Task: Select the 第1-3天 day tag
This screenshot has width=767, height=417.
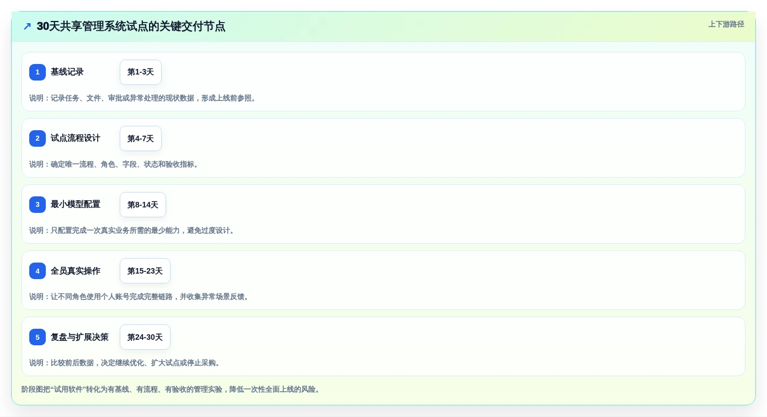Action: pyautogui.click(x=141, y=72)
